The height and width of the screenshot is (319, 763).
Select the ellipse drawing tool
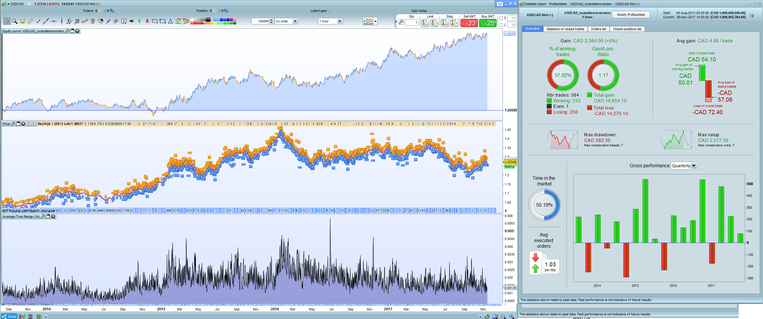pyautogui.click(x=155, y=21)
